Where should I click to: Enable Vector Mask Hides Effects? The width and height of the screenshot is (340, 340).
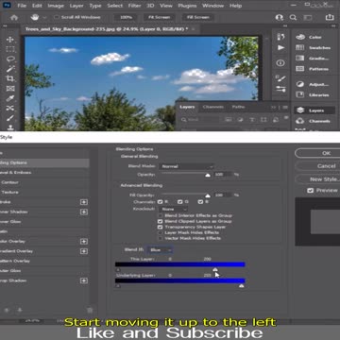[x=161, y=238]
